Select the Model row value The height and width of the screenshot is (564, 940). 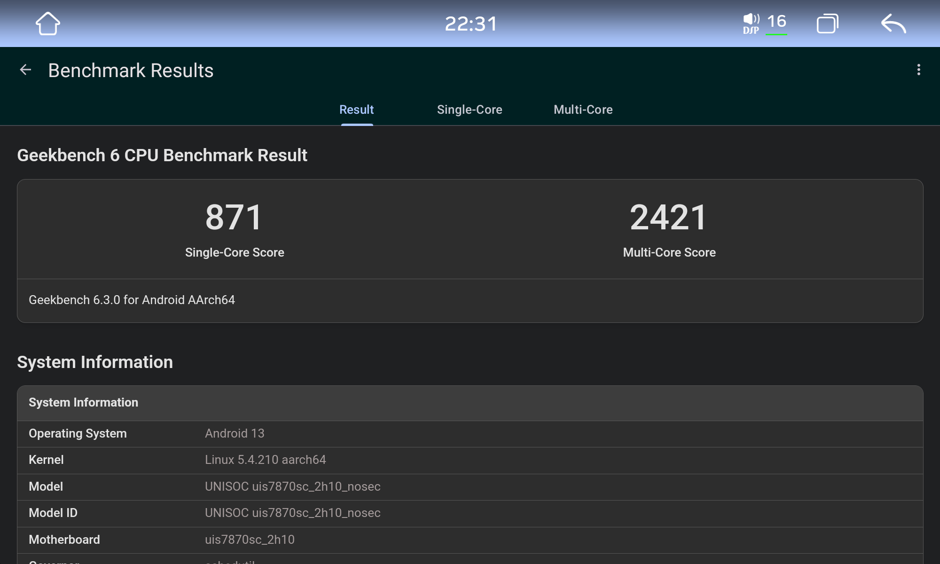[x=292, y=486]
